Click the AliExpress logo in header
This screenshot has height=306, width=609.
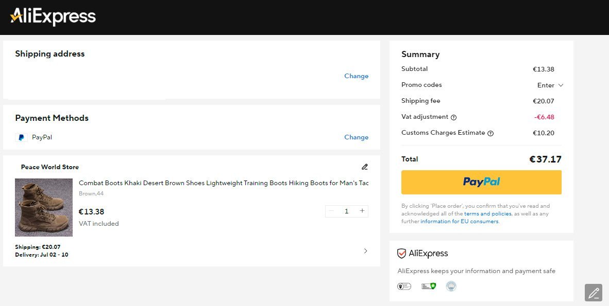click(53, 16)
